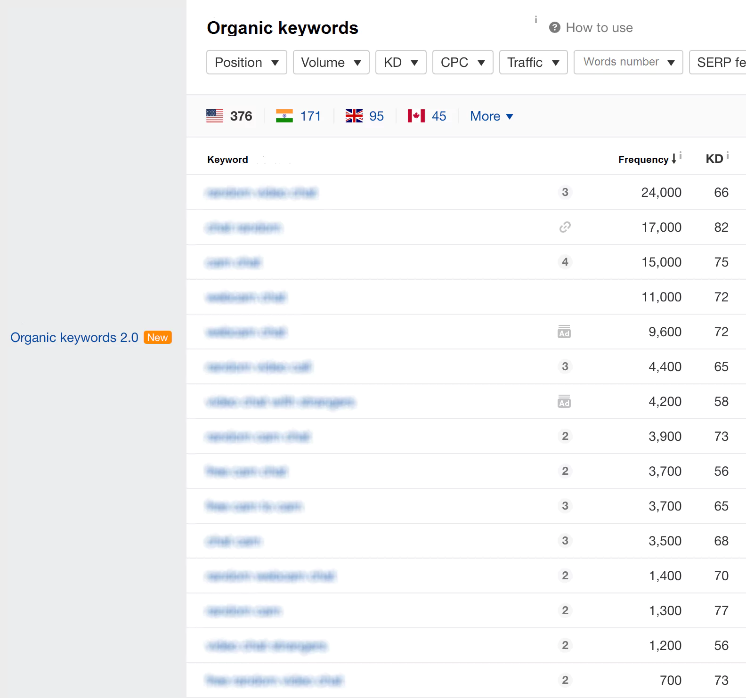Viewport: 746px width, 698px height.
Task: Click the United States flag icon
Action: 215,116
